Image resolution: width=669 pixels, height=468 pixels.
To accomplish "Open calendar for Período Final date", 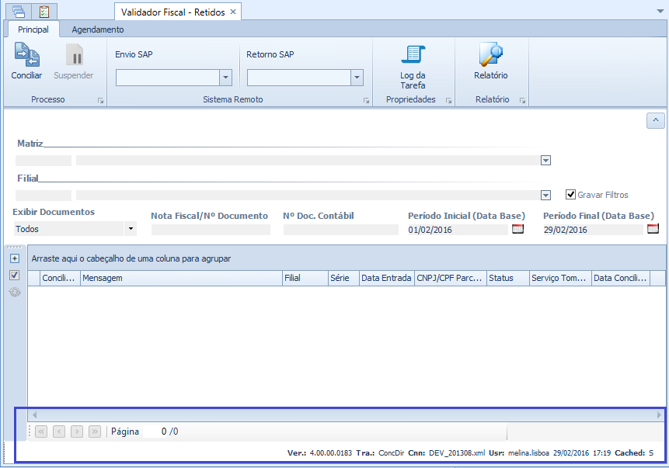I will 653,229.
